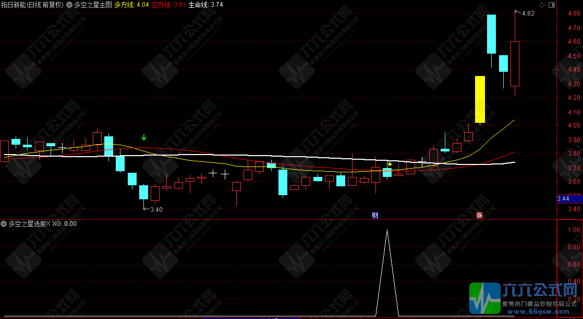Expand the 多空之星主图 indicator dropdown

coord(70,5)
